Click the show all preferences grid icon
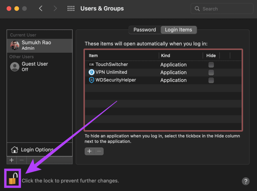257x191 pixels. coord(71,9)
